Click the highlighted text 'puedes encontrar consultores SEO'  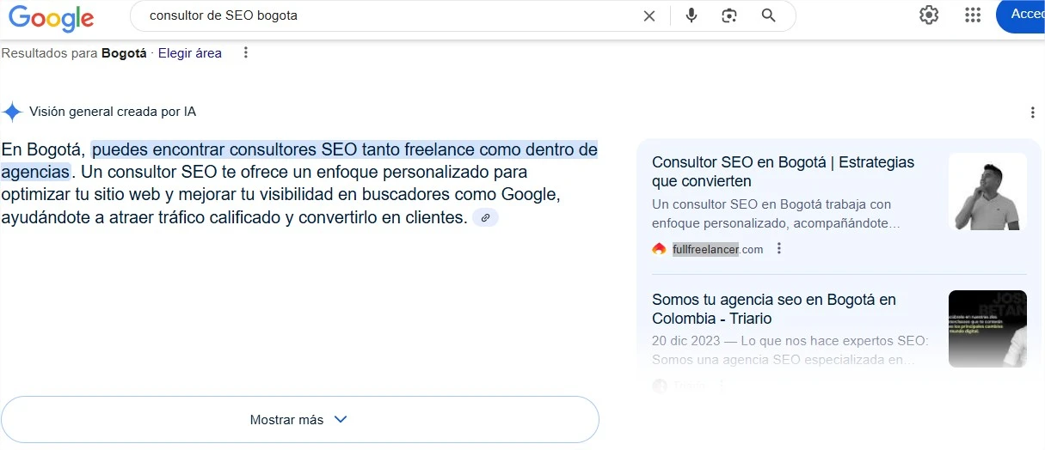click(x=225, y=150)
